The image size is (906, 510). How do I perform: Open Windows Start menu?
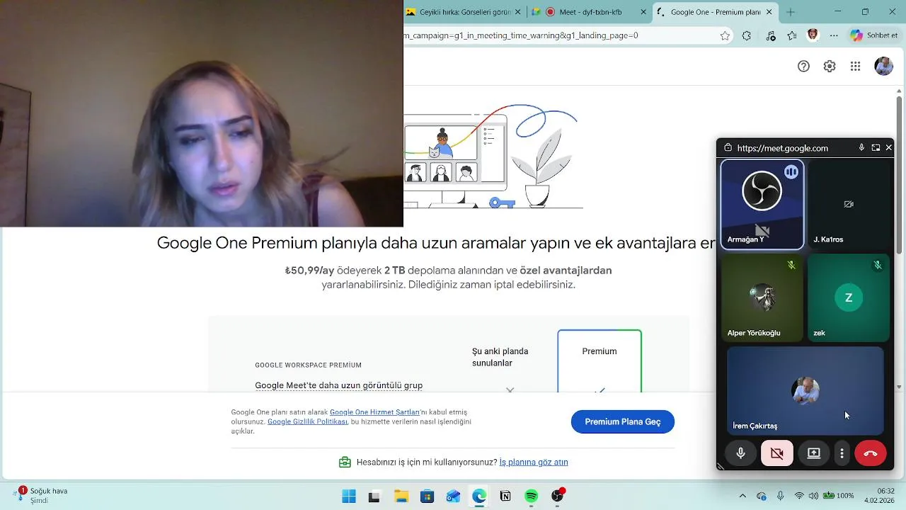(x=349, y=497)
